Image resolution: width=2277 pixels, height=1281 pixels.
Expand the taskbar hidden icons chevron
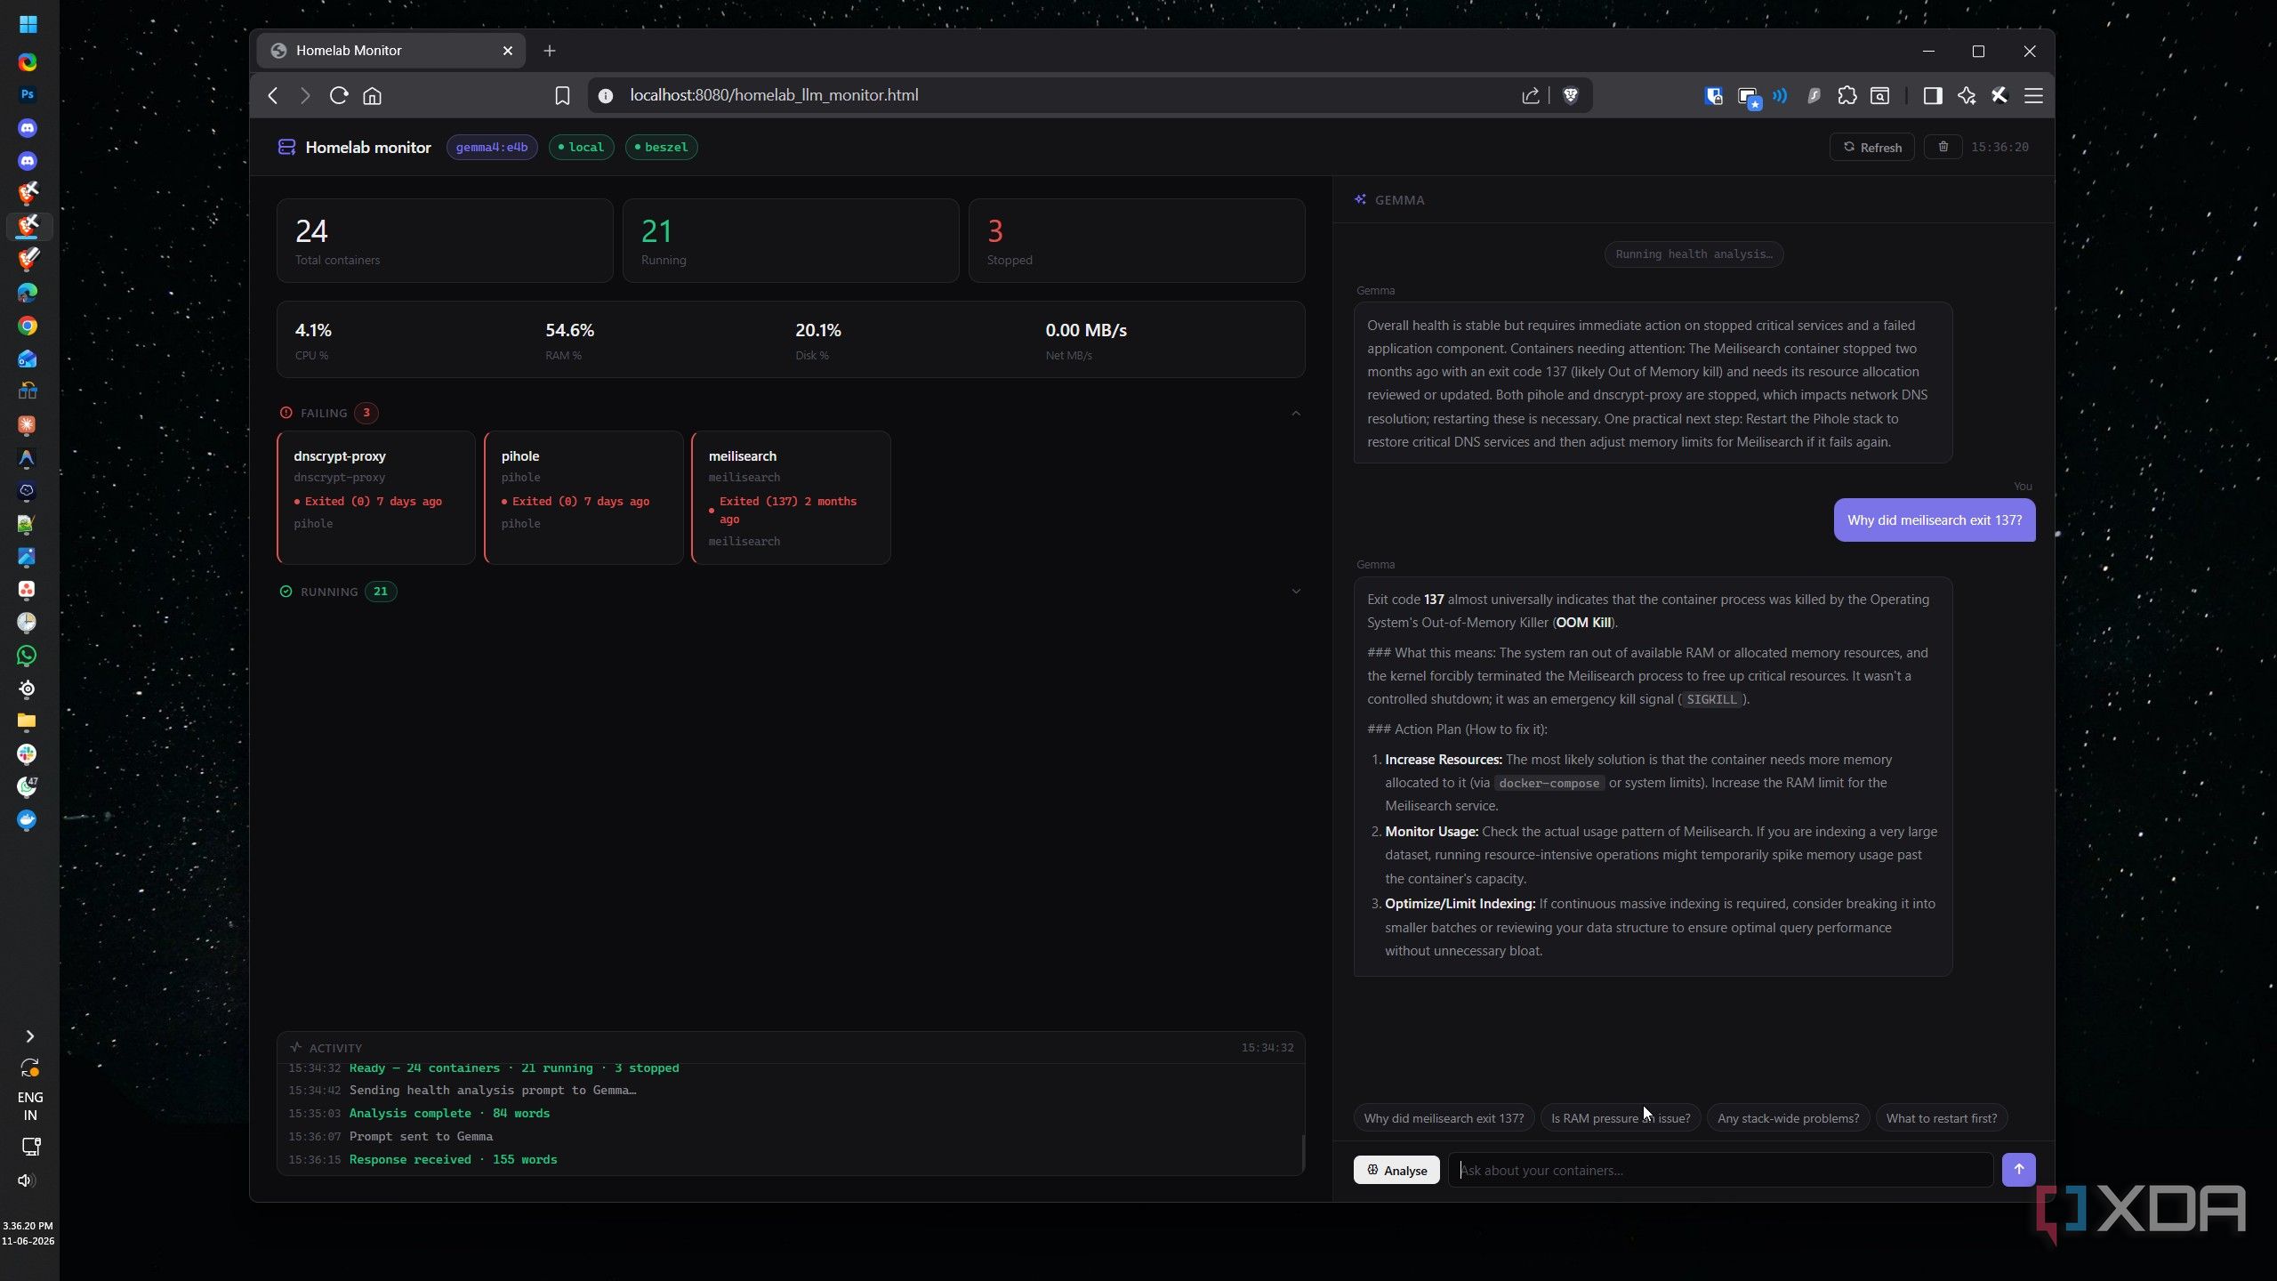coord(29,1036)
